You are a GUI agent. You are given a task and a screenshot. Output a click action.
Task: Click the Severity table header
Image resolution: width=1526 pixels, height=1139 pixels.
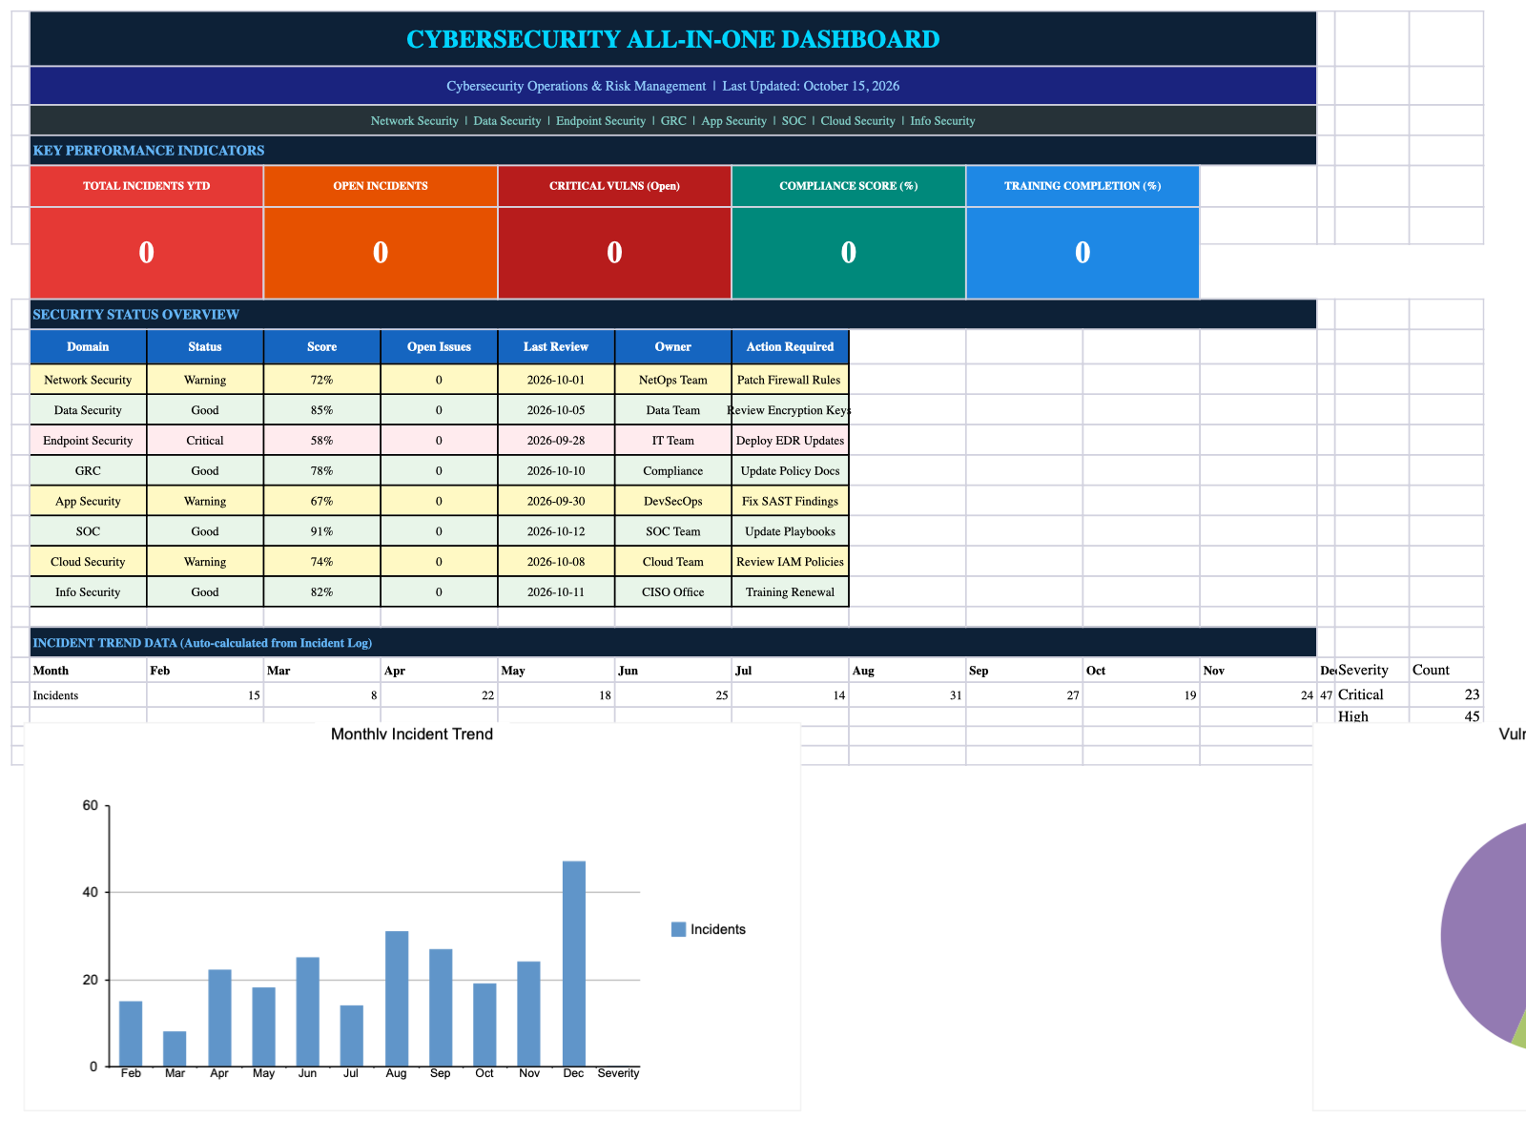tap(1371, 670)
